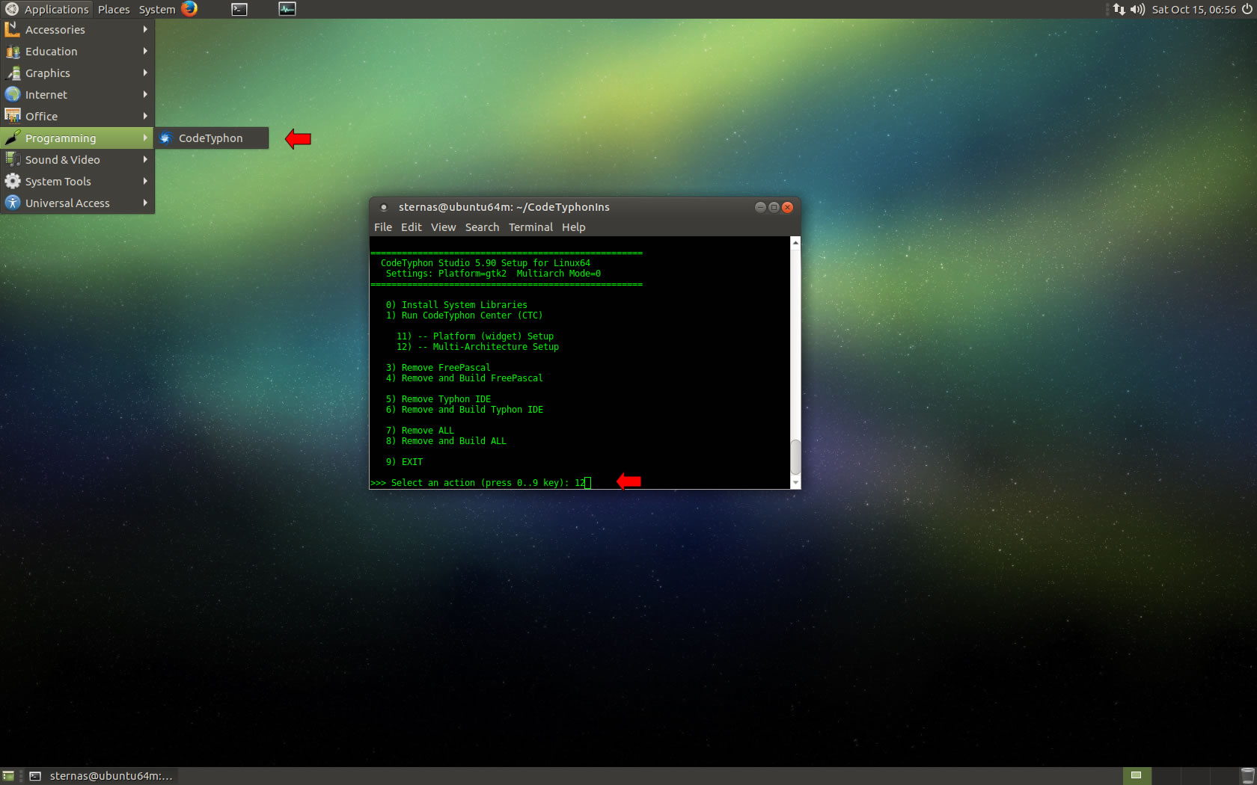Screen dimensions: 1257x785
Task: Maximize the terminal window
Action: tap(774, 207)
